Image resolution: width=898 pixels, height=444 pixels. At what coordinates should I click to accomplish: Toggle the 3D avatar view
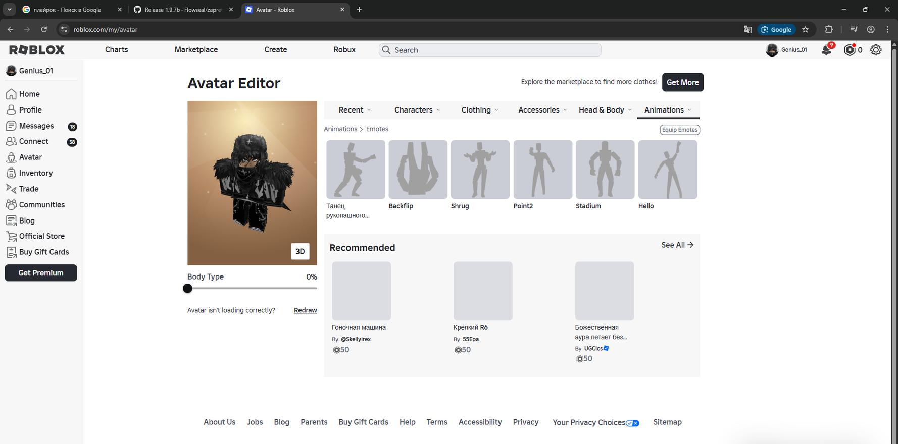[300, 251]
